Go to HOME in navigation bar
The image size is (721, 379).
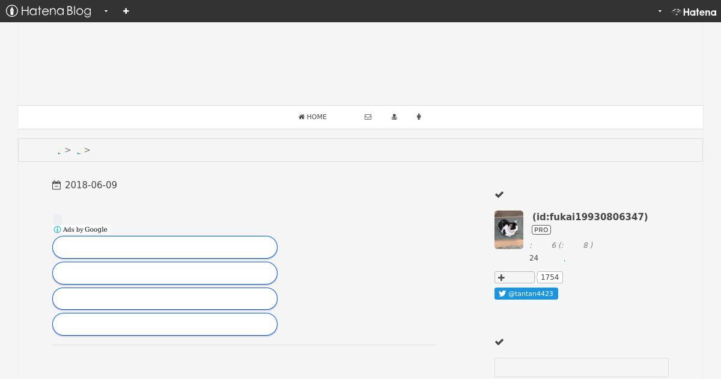pos(312,117)
